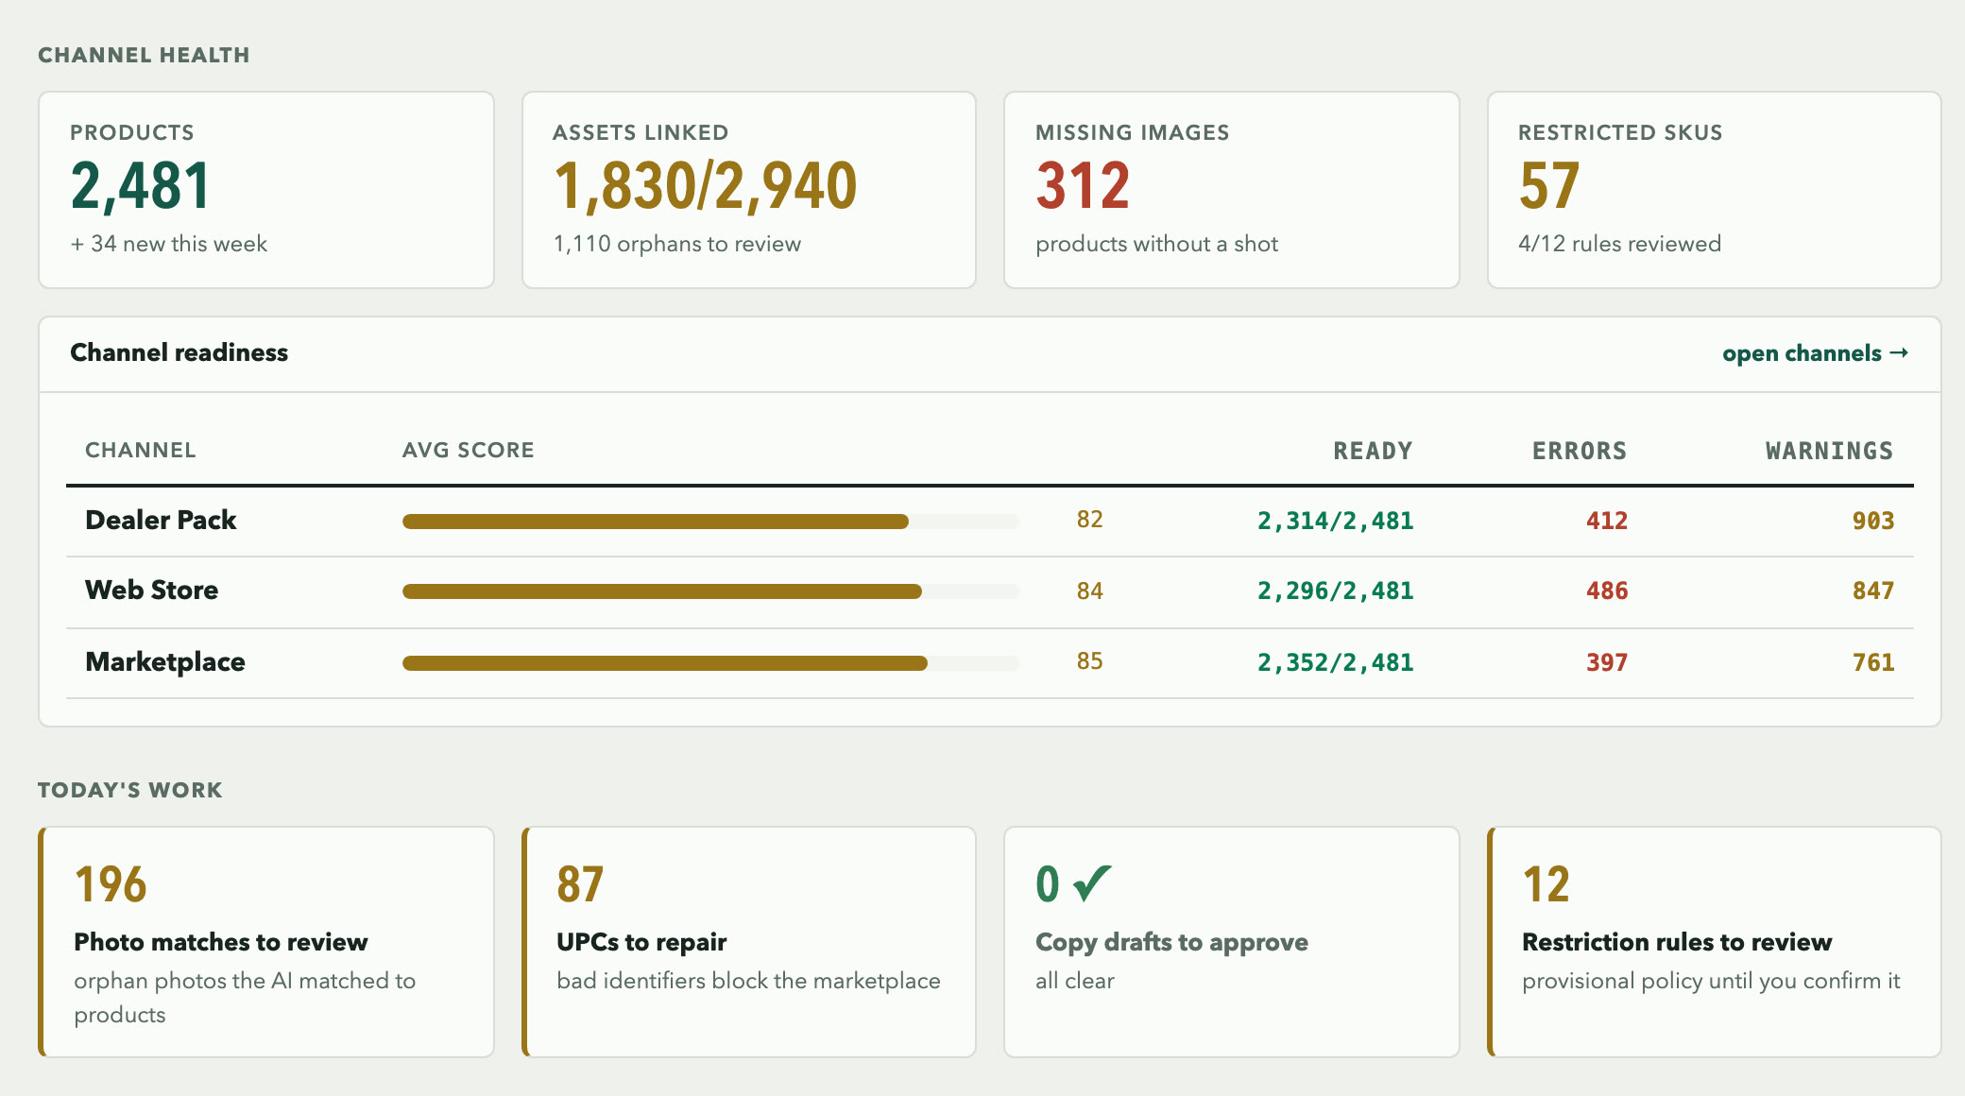Viewport: 1965px width, 1096px height.
Task: Open the Restricted SKUs 57 card
Action: coord(1715,190)
